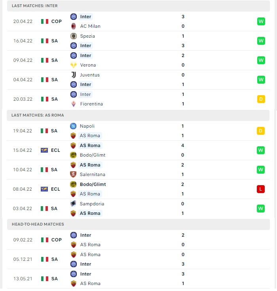Click the Italy flag beside COP 20.04.22
This screenshot has height=291, width=277.
pyautogui.click(x=45, y=21)
